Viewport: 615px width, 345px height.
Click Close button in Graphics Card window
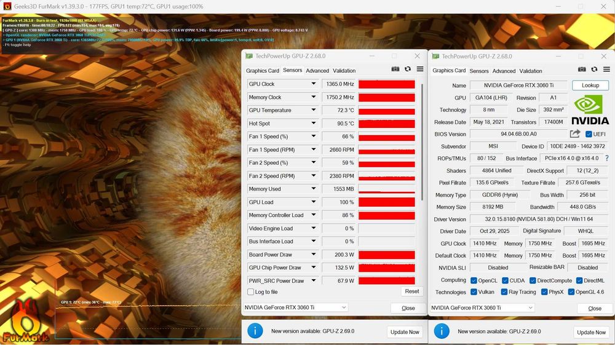coord(595,309)
